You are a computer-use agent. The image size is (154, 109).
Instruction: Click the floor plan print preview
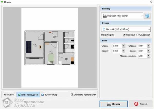(x=50, y=48)
